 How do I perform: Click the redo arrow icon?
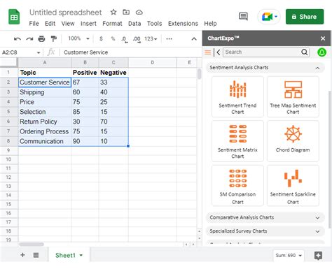tap(29, 39)
